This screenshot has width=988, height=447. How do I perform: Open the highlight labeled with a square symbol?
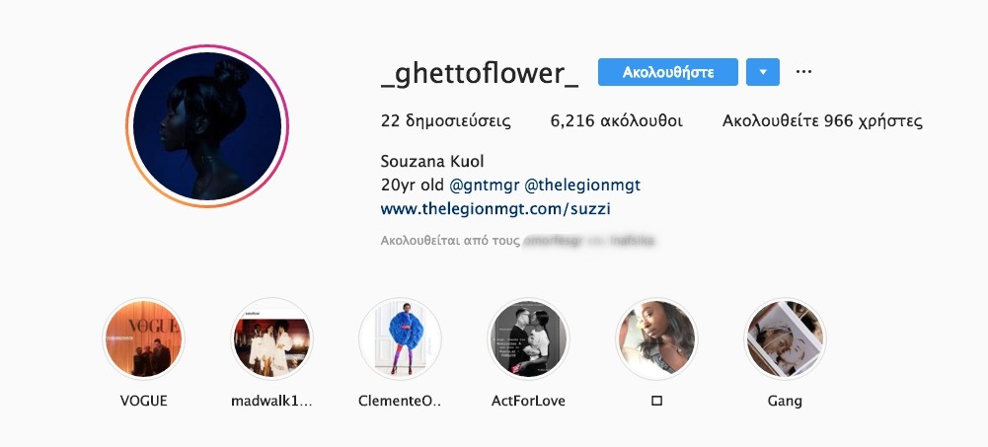tap(656, 338)
